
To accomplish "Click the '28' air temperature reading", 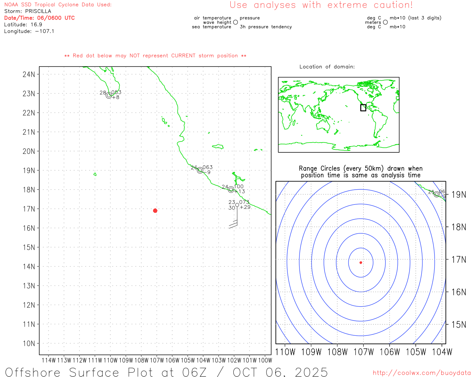I will [103, 93].
